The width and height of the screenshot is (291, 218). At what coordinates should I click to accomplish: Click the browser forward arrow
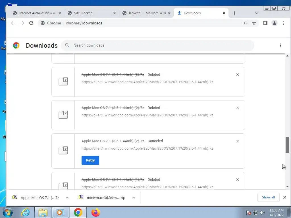coord(22,23)
